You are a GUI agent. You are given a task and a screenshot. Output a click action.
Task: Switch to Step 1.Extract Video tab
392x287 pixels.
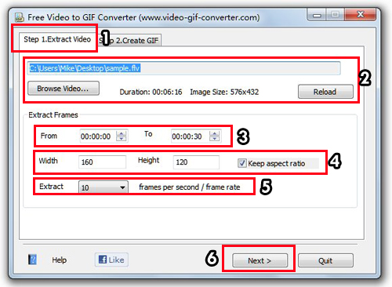coord(57,39)
